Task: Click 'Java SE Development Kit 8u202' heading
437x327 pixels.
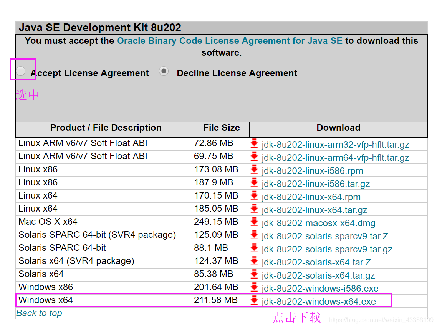Action: coord(100,28)
